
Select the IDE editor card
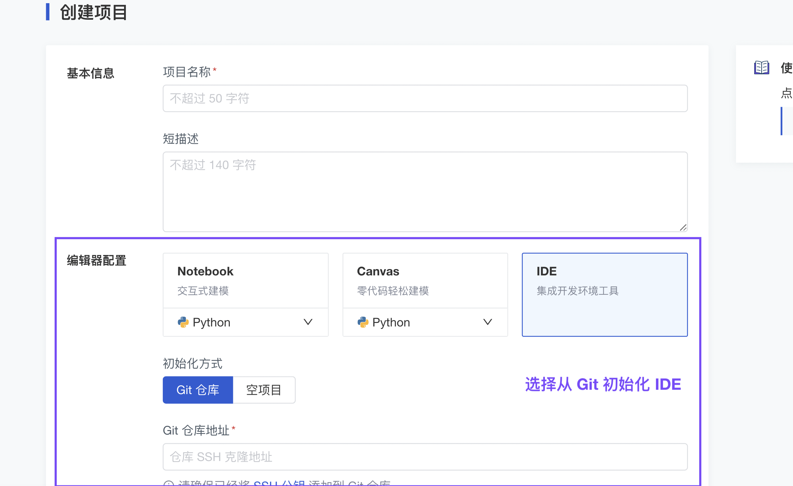pos(604,294)
